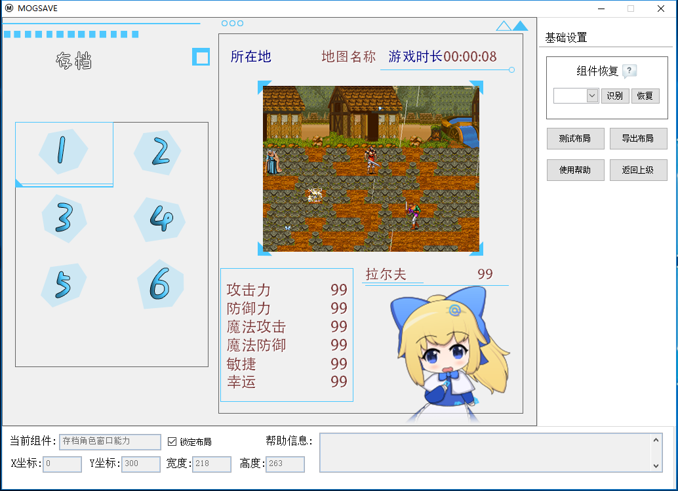Click the 导出布局 button

point(638,138)
